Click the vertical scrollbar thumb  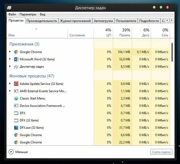point(172,52)
